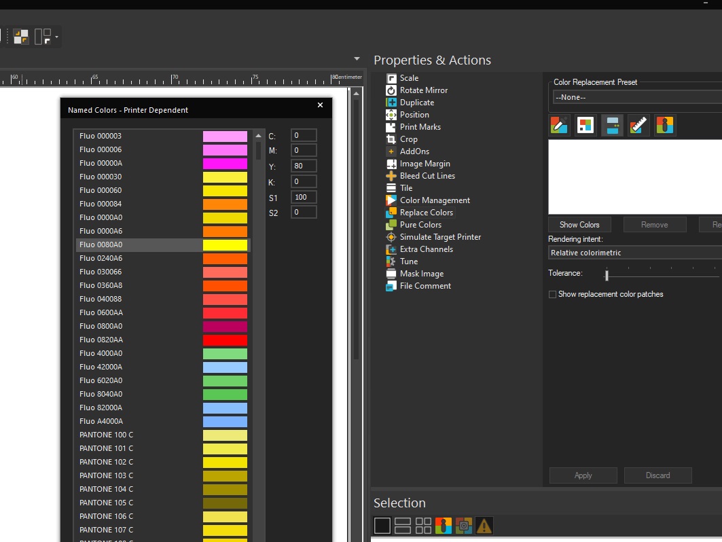Click the S1 value input field
Image resolution: width=722 pixels, height=542 pixels.
coord(304,197)
